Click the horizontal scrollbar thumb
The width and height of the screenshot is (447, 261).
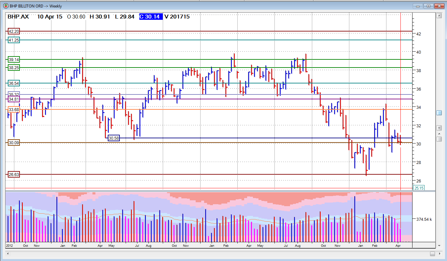coord(432,254)
